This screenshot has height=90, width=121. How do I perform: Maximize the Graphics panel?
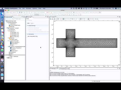(x=119, y=17)
